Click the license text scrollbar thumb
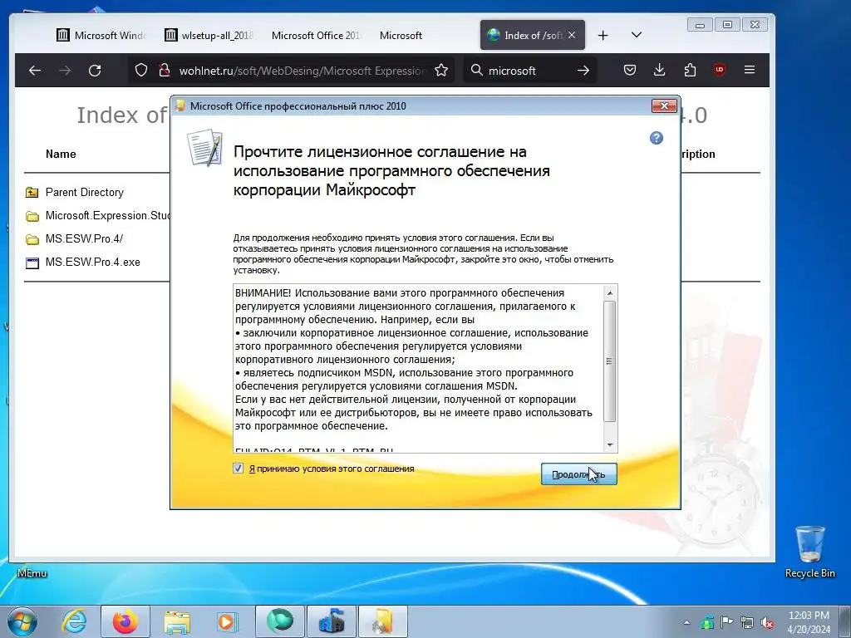Image resolution: width=851 pixels, height=638 pixels. (x=610, y=361)
